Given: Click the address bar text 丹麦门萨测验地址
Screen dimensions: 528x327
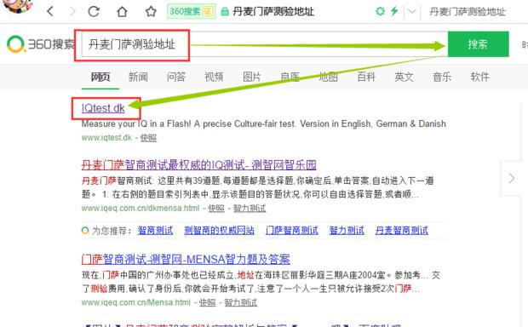Looking at the screenshot, I should pos(273,11).
